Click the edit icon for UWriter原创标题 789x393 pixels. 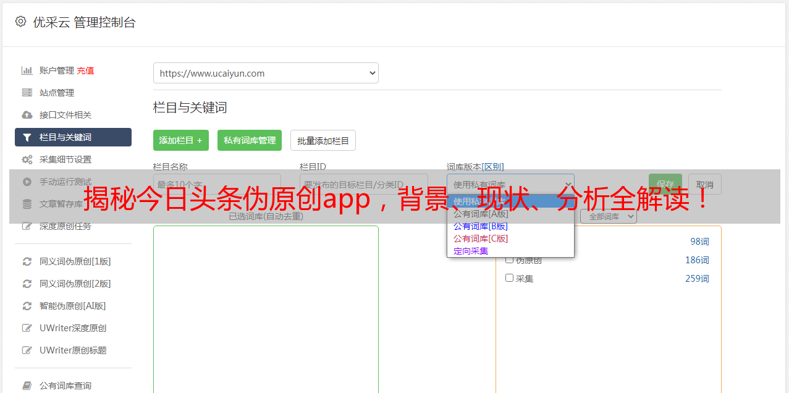click(x=27, y=350)
